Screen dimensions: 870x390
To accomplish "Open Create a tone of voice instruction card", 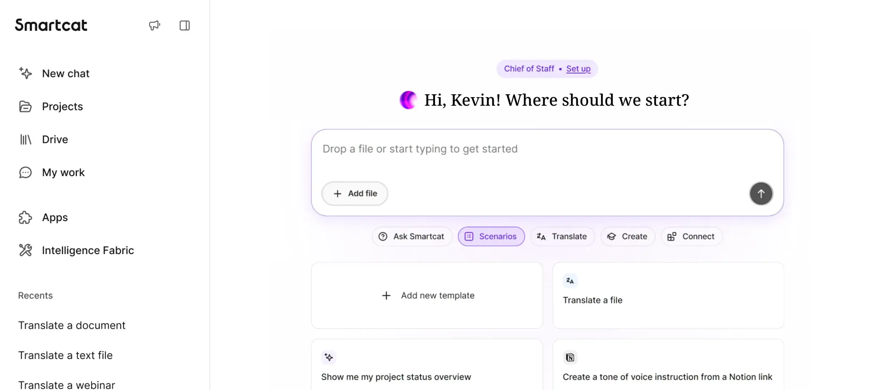I will point(668,365).
